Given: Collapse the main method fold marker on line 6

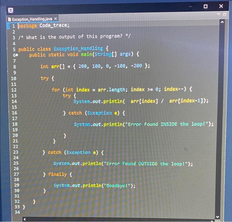Looking at the screenshot, I should [x=17, y=55].
